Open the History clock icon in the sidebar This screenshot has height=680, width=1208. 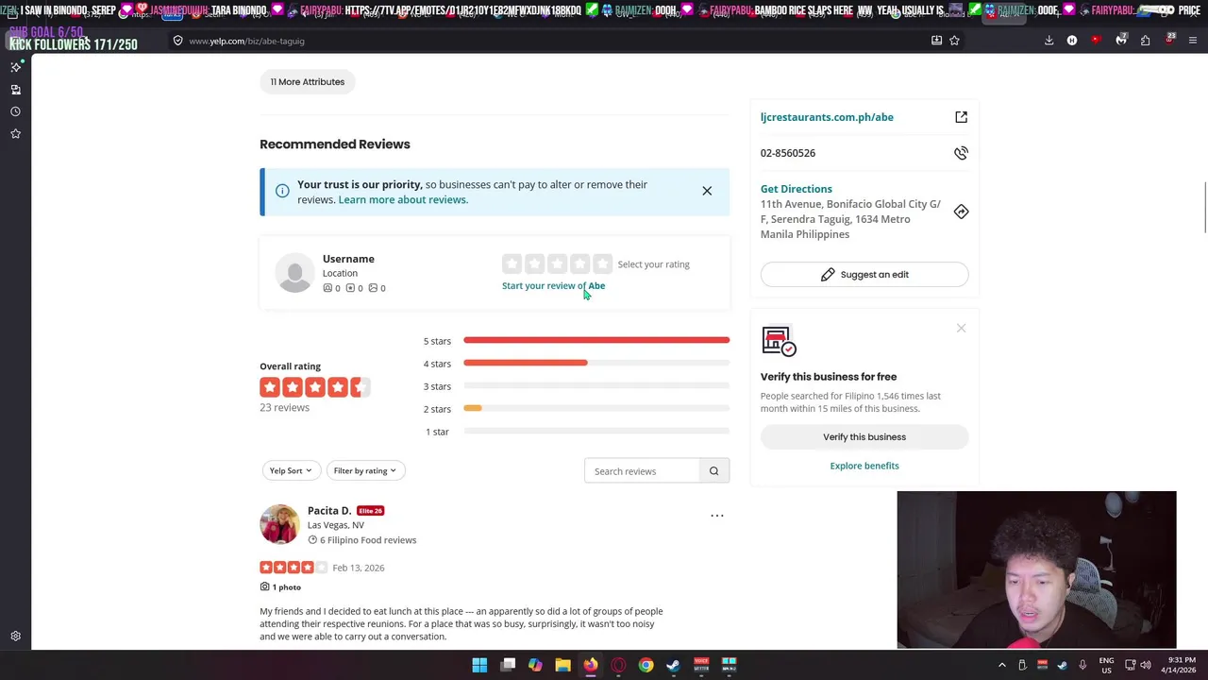coord(16,111)
